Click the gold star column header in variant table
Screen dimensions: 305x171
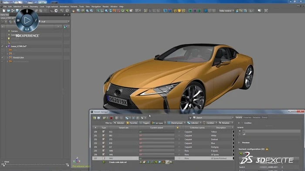pos(177,128)
